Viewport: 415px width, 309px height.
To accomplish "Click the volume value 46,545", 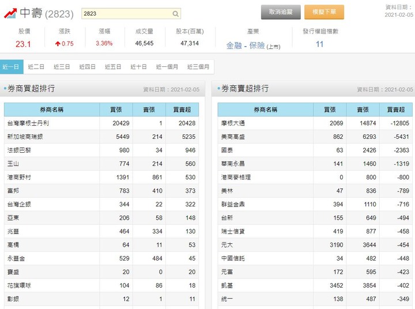I will click(x=144, y=43).
